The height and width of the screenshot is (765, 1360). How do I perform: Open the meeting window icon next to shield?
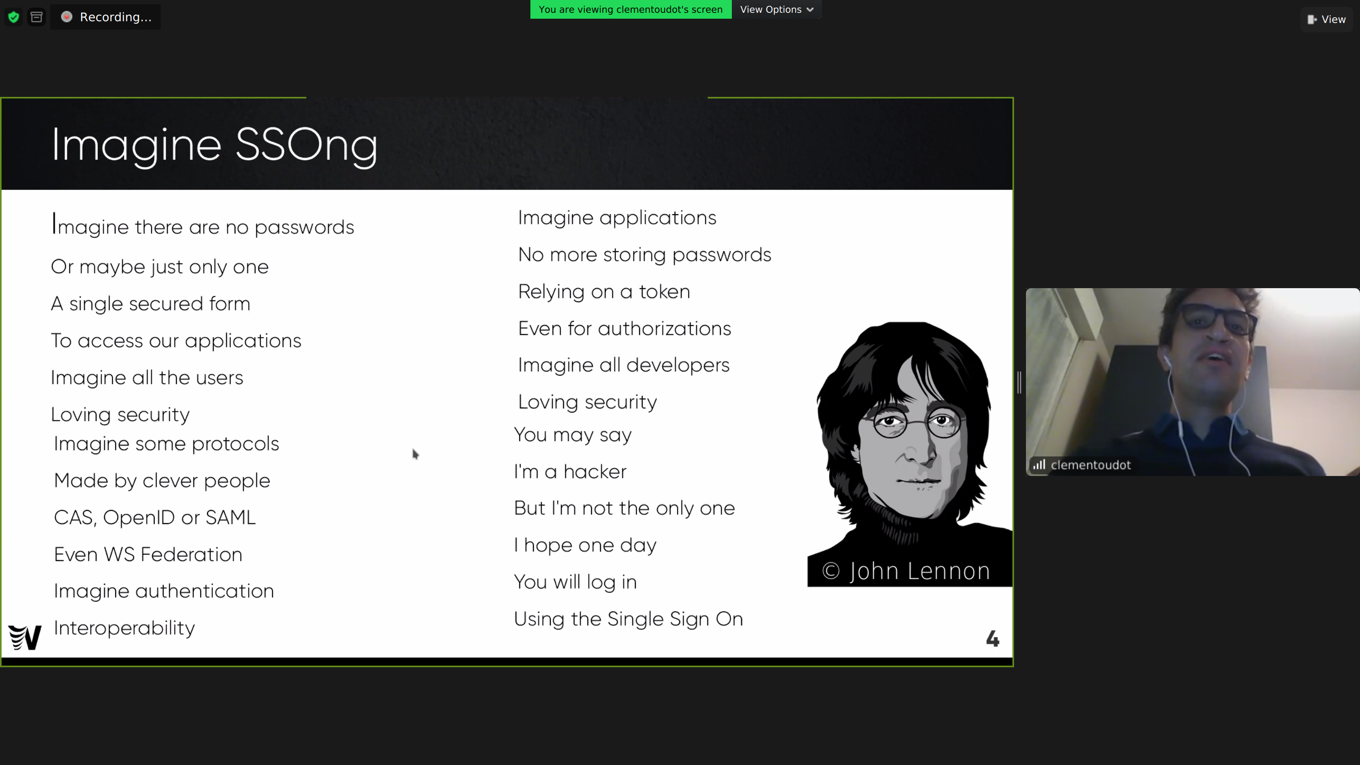(37, 17)
